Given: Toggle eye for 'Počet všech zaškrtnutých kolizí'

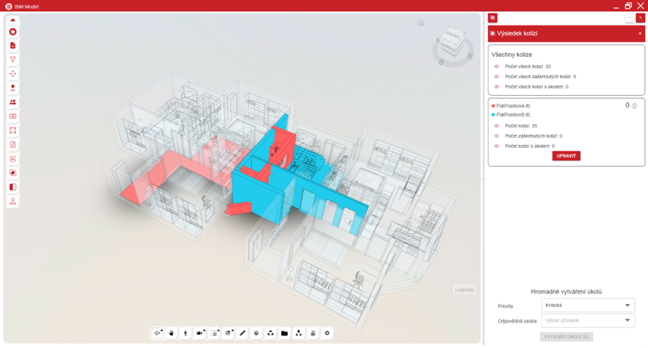Looking at the screenshot, I should point(496,77).
